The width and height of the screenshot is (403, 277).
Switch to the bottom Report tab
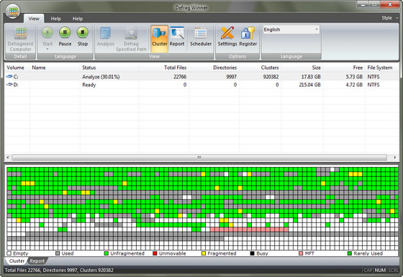pos(37,260)
